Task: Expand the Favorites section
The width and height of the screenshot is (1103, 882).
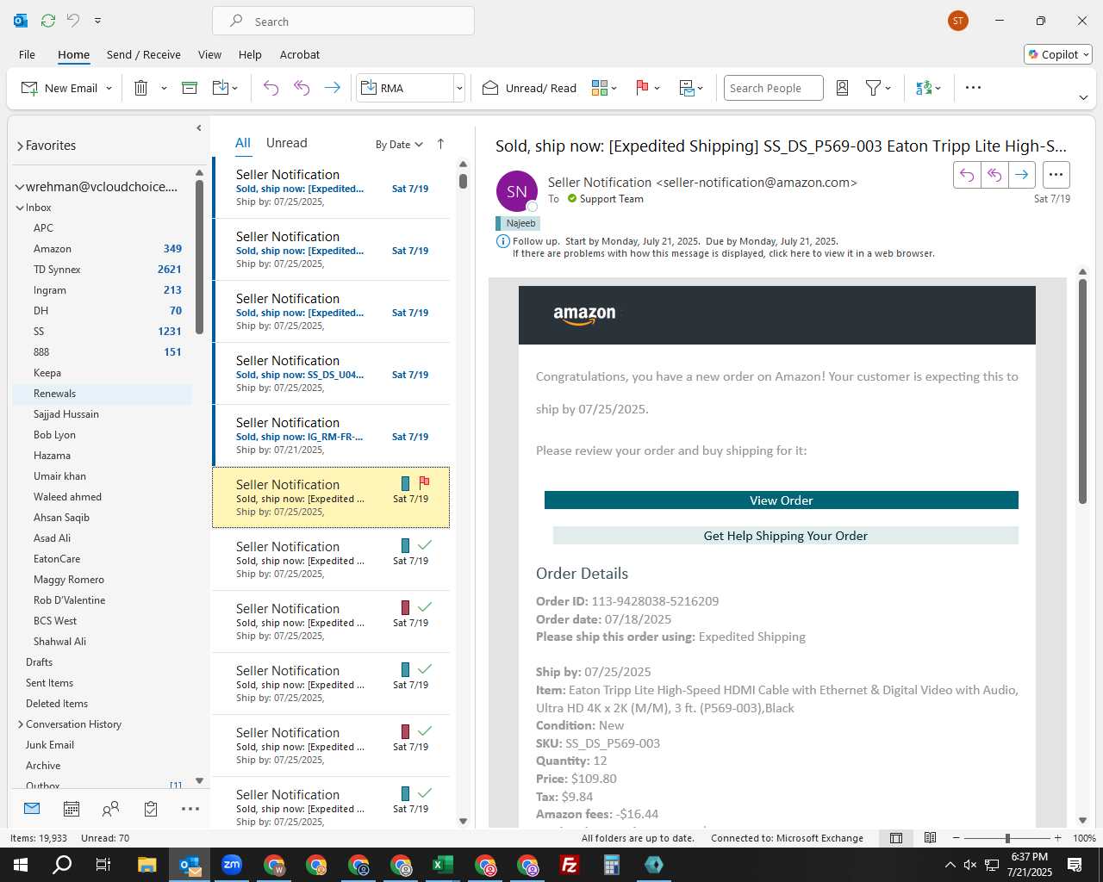Action: pos(20,146)
